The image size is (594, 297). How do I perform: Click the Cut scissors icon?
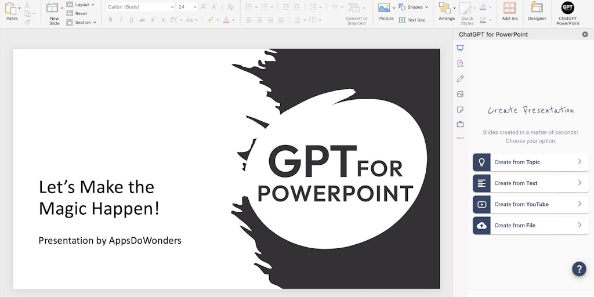tap(27, 5)
